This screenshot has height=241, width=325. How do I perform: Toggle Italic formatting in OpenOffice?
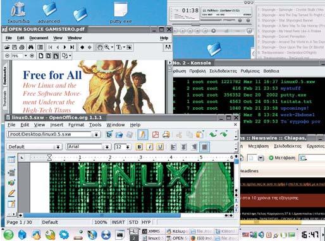(149, 147)
